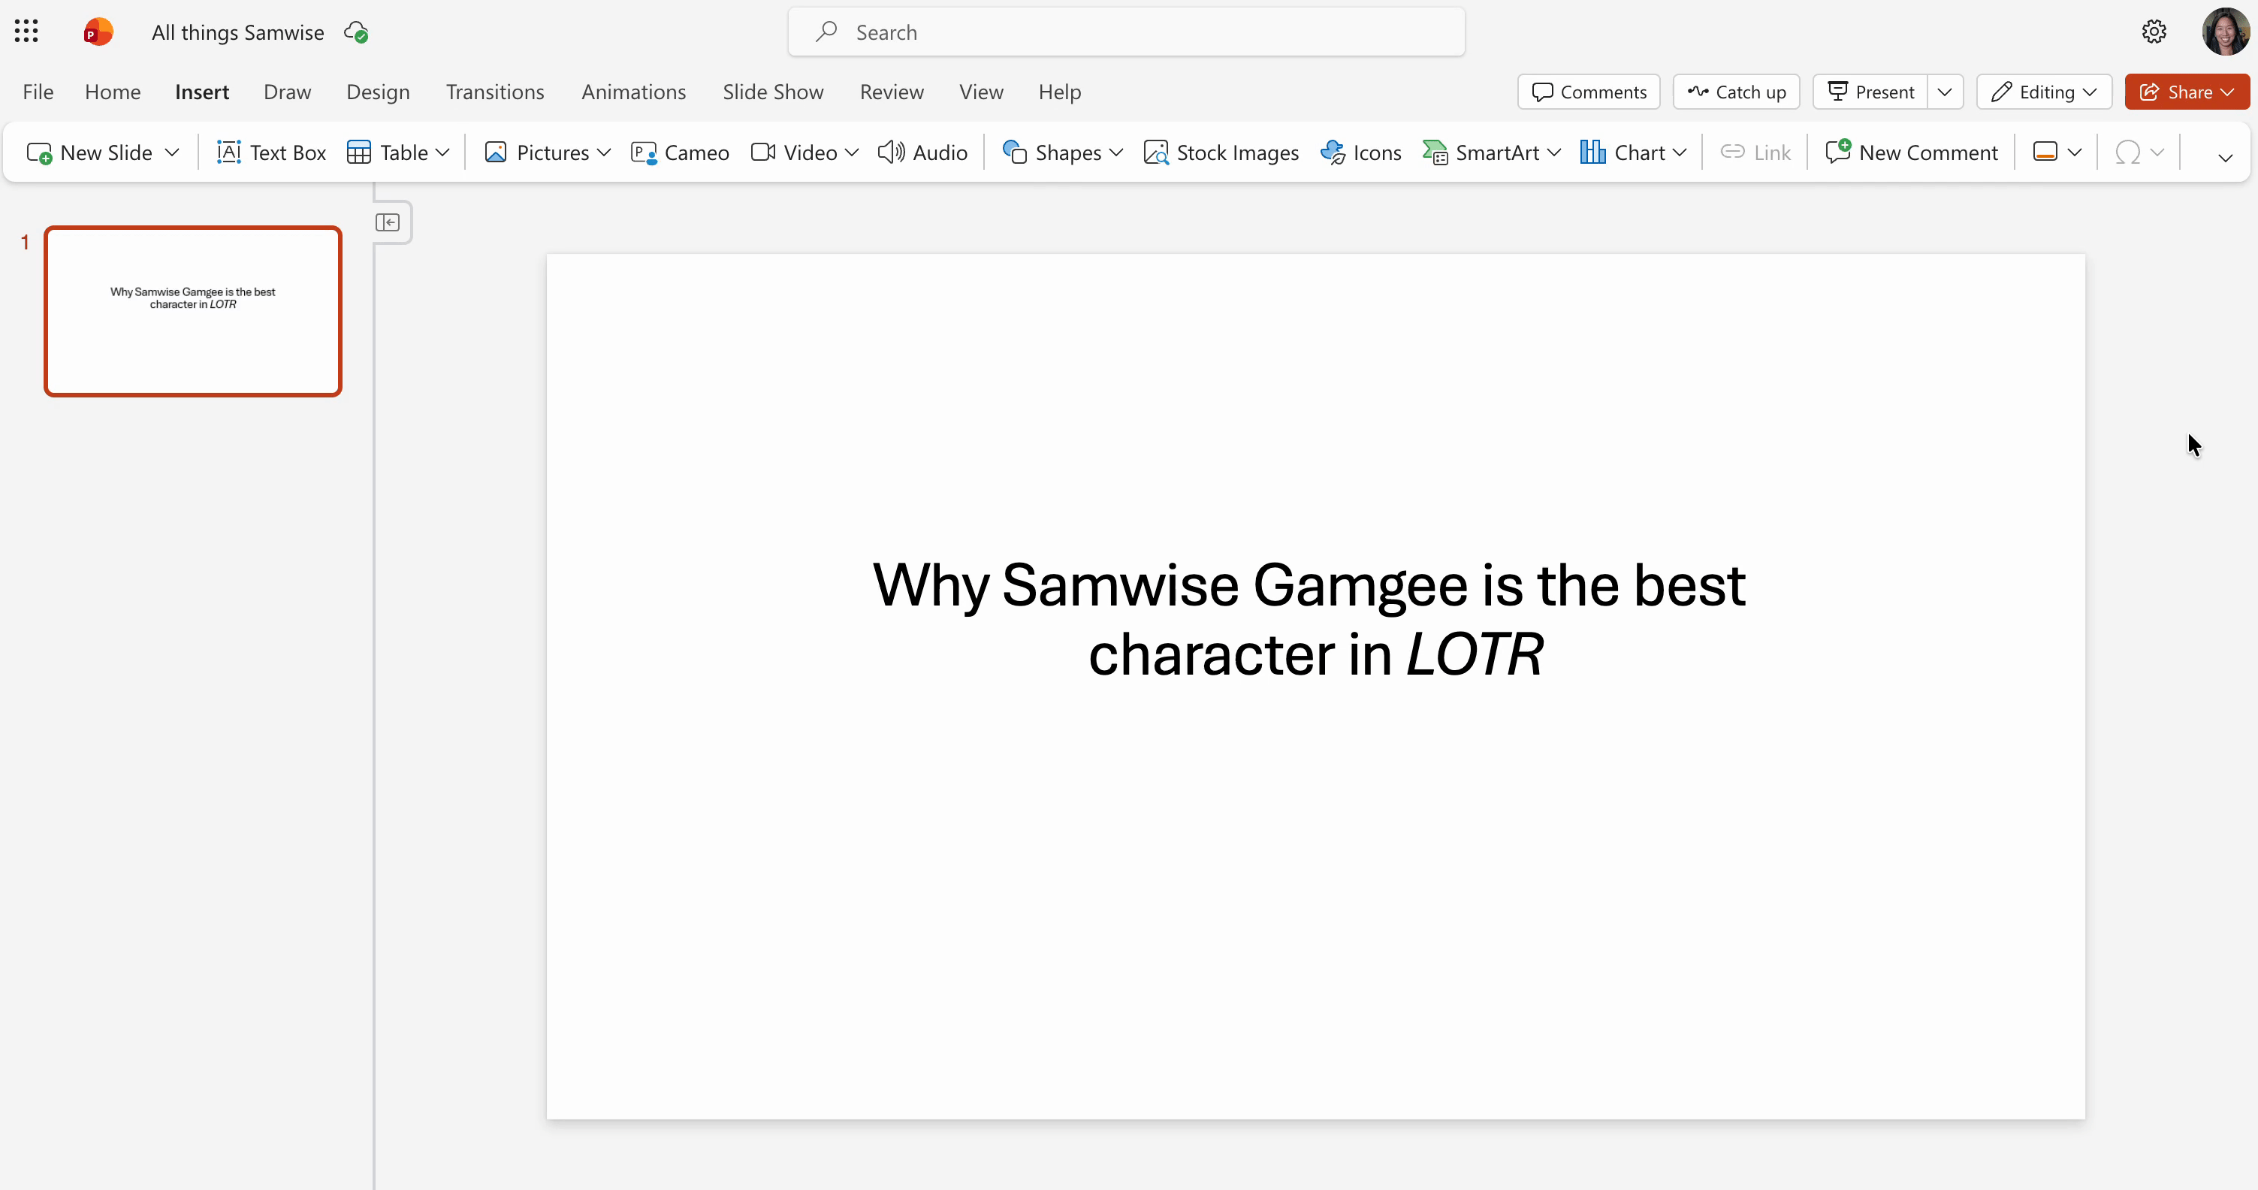Open the Comments pane
This screenshot has height=1190, width=2258.
click(1588, 92)
